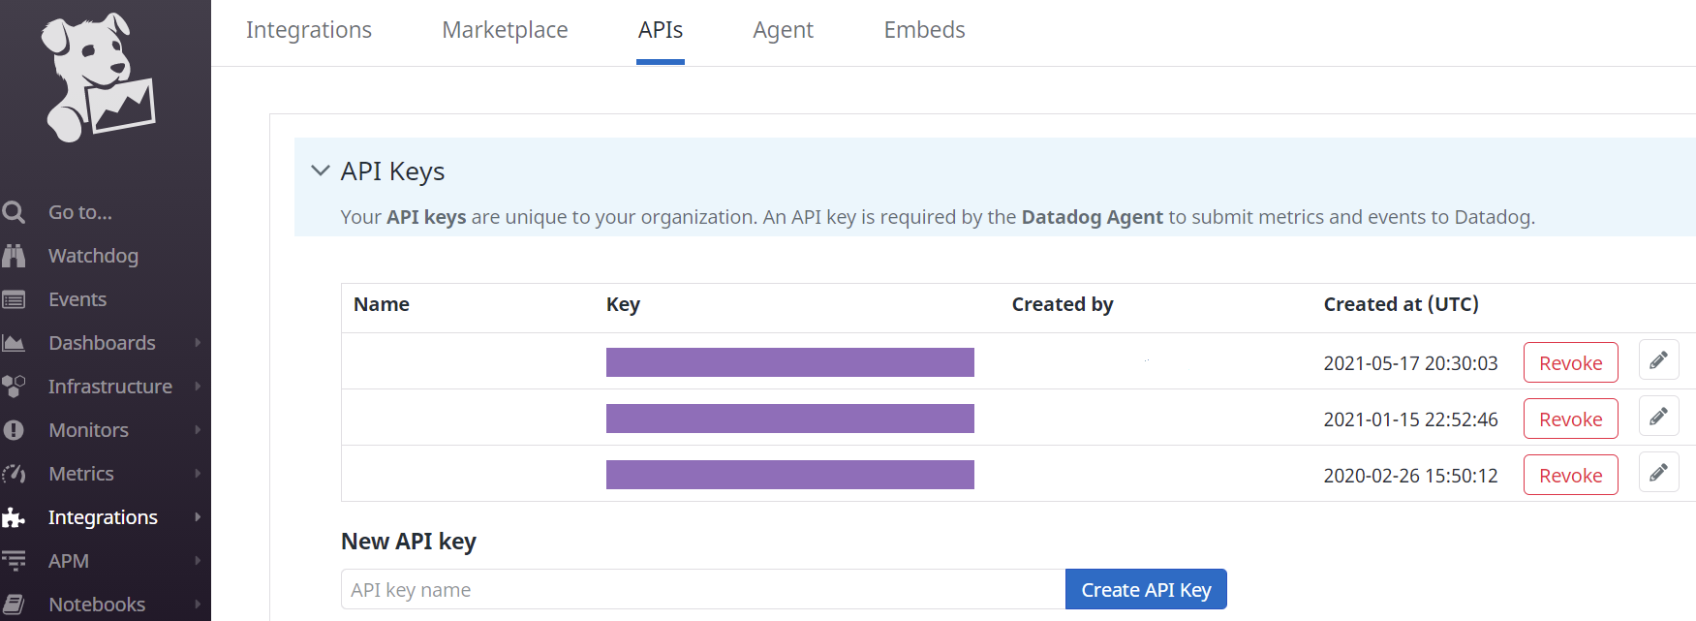Image resolution: width=1696 pixels, height=621 pixels.
Task: Click the APM lines icon
Action: 14,561
